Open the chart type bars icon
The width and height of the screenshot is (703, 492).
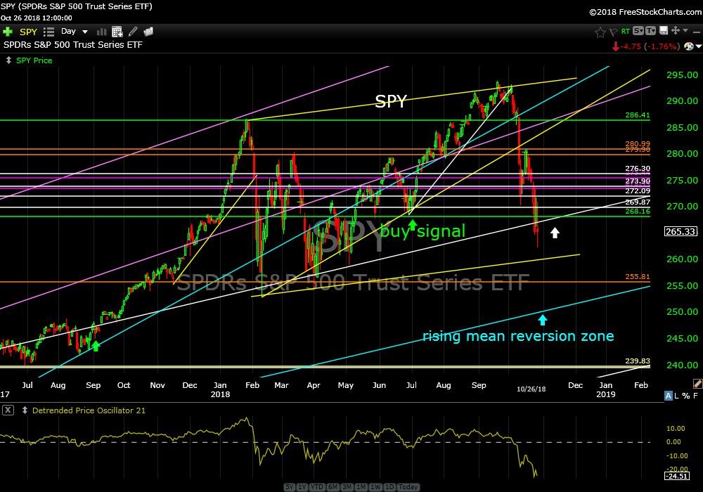[101, 32]
